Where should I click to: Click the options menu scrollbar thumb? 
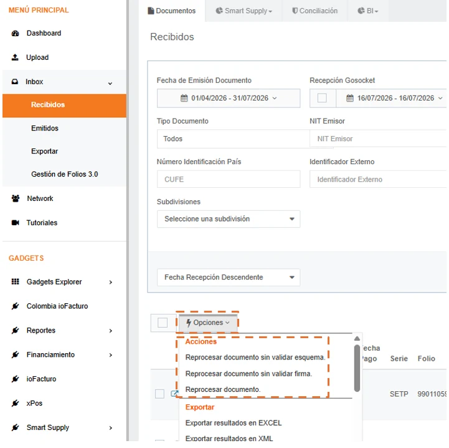tap(357, 368)
